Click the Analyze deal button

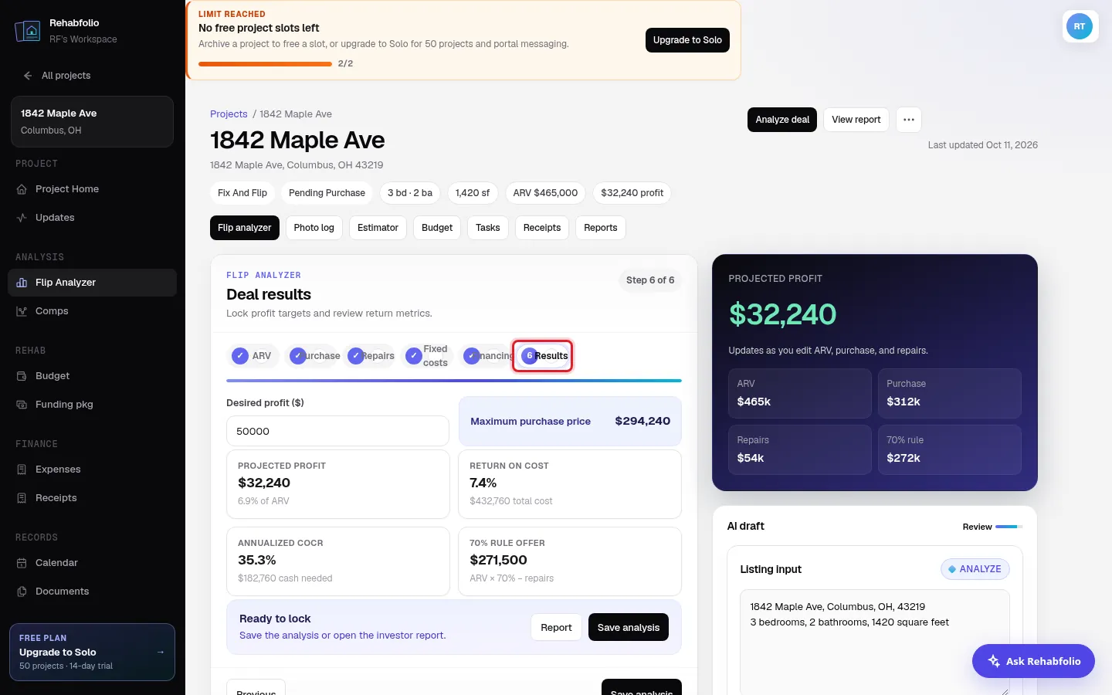[x=782, y=120]
